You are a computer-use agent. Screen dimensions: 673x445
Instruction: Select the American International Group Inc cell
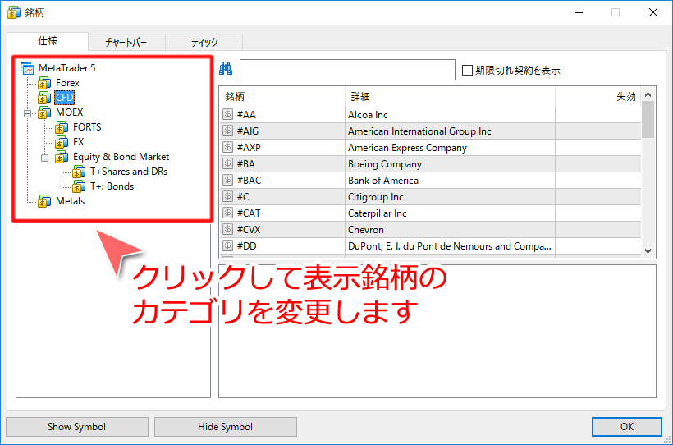(451, 131)
